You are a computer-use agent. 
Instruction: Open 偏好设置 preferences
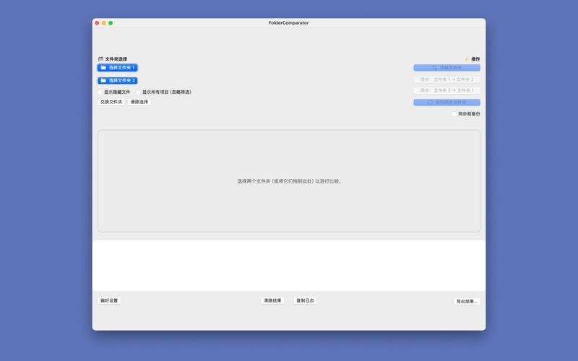(x=109, y=300)
